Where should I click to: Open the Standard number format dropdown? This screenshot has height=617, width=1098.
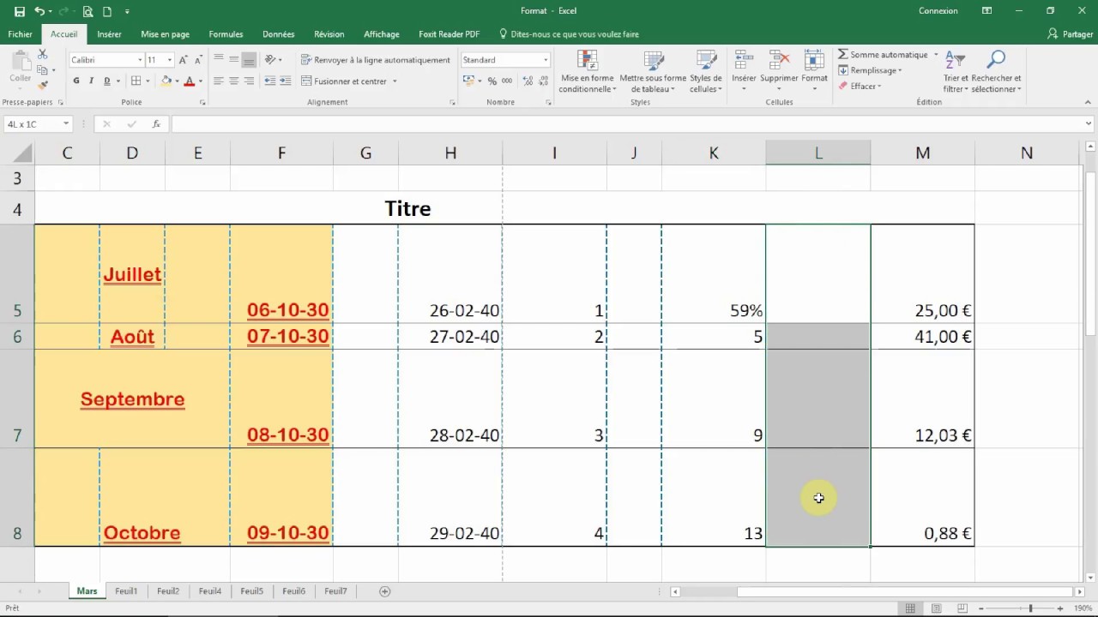click(x=546, y=60)
